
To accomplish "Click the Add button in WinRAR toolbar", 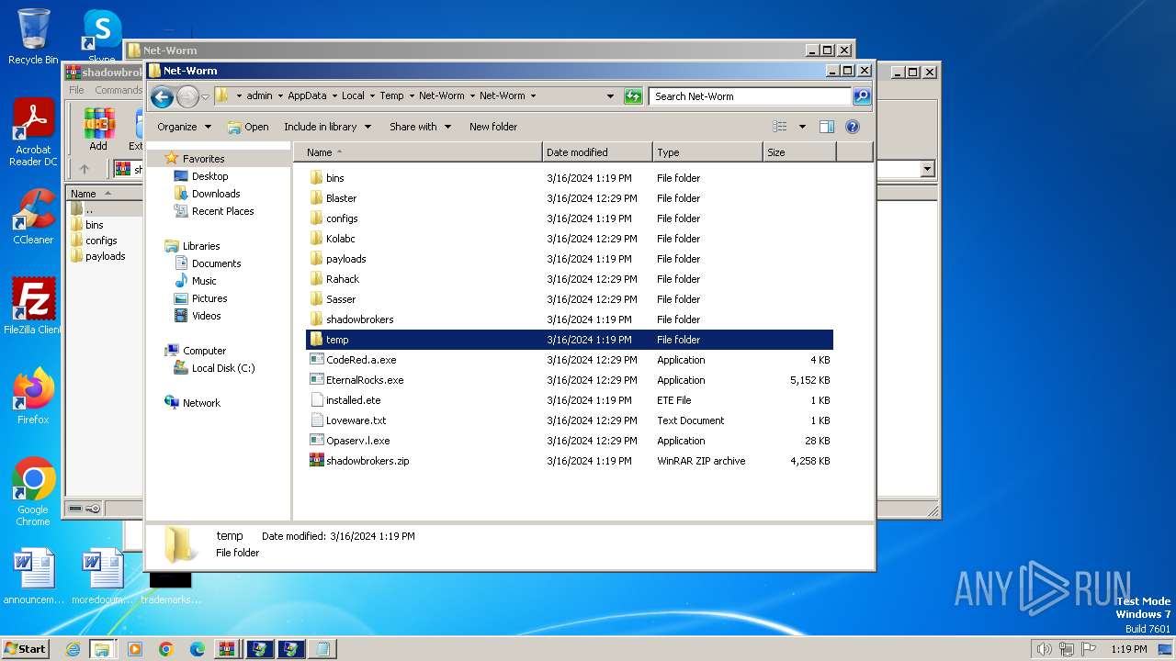I will 98,129.
